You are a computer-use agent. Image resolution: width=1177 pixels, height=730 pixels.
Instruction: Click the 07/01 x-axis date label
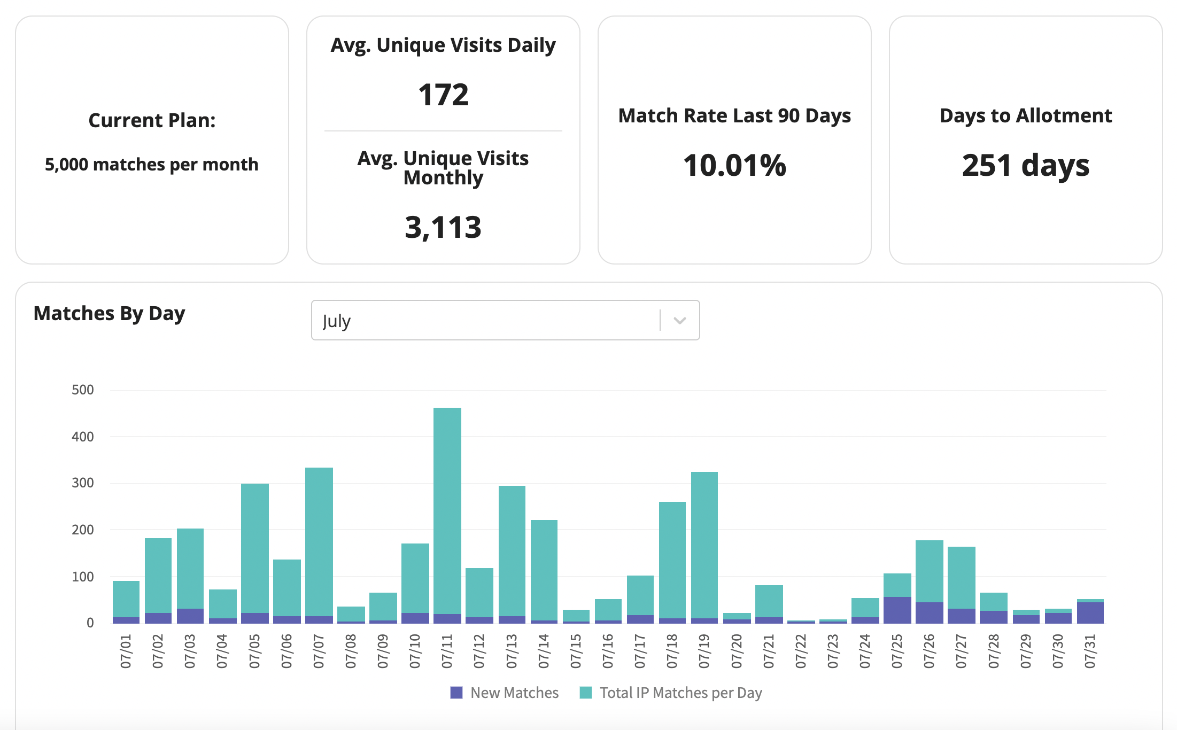coord(126,651)
